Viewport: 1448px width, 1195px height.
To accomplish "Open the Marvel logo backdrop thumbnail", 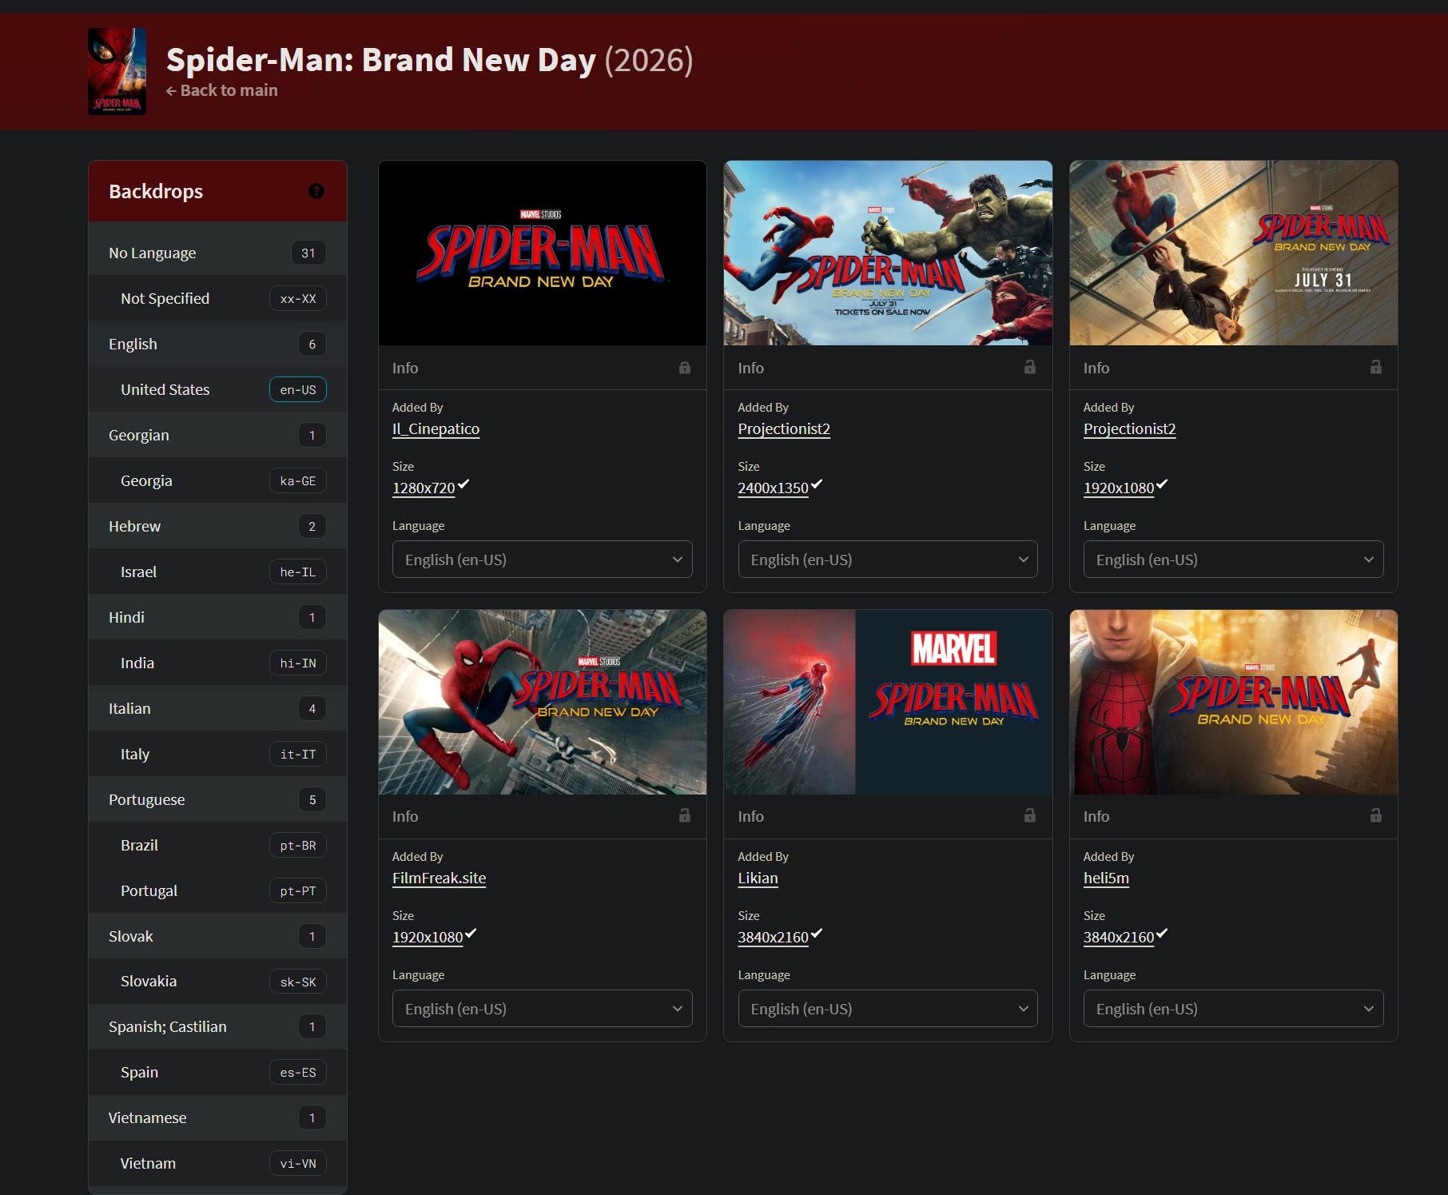I will tap(888, 702).
